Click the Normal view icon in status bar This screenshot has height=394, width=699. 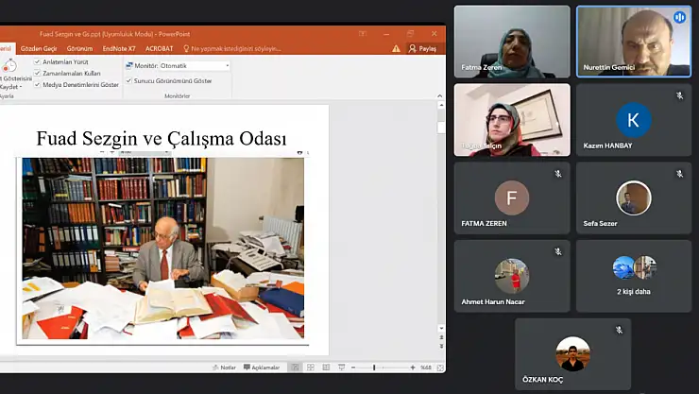tap(296, 368)
